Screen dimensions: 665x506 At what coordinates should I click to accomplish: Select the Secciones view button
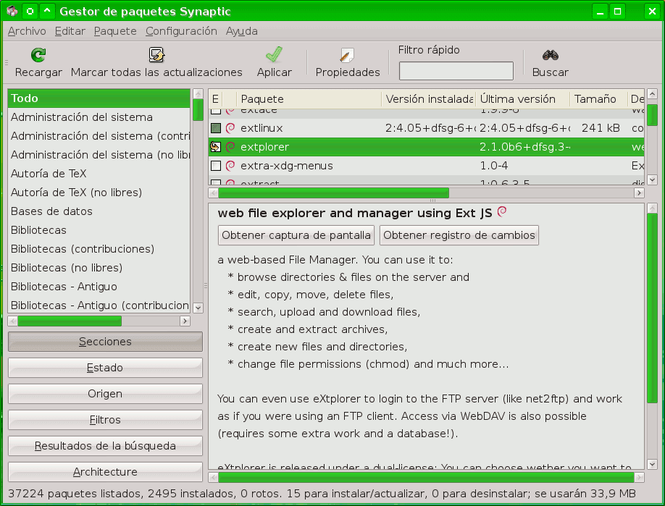[105, 342]
